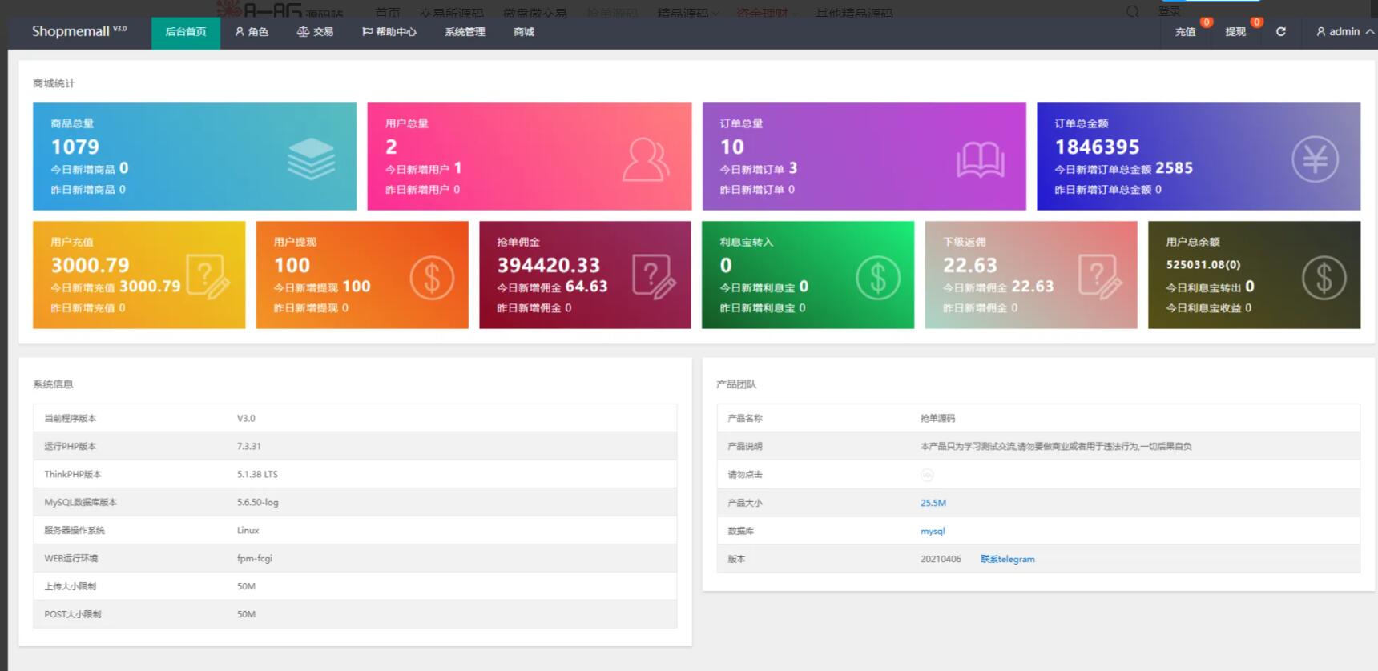The height and width of the screenshot is (671, 1378).
Task: Click the user silhouette icon in 用户总量 card
Action: click(645, 159)
